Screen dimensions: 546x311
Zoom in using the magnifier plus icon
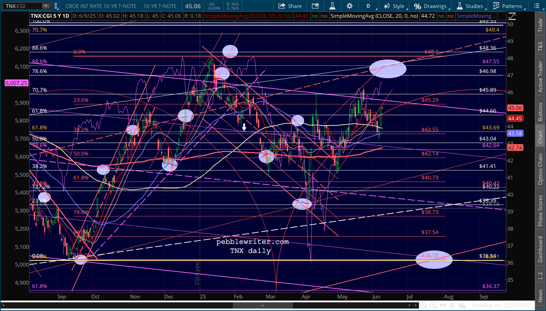pyautogui.click(x=433, y=305)
